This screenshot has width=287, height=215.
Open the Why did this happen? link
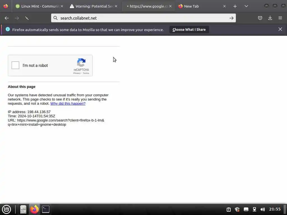click(68, 104)
